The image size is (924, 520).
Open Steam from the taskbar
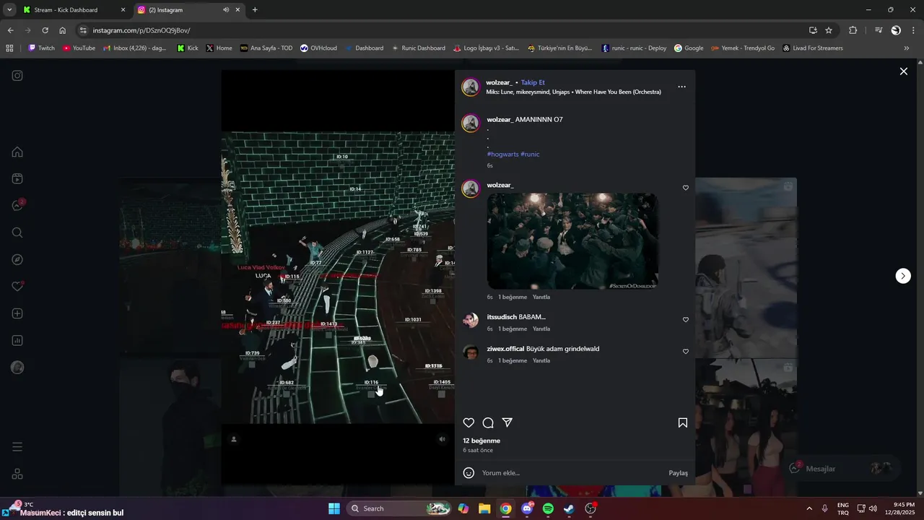[569, 508]
